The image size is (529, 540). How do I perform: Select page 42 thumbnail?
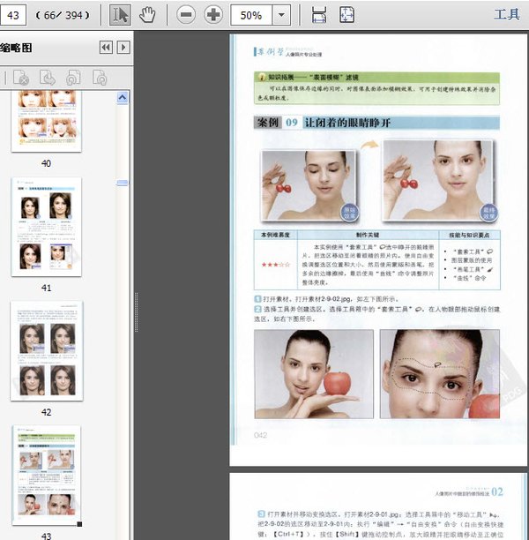point(46,352)
